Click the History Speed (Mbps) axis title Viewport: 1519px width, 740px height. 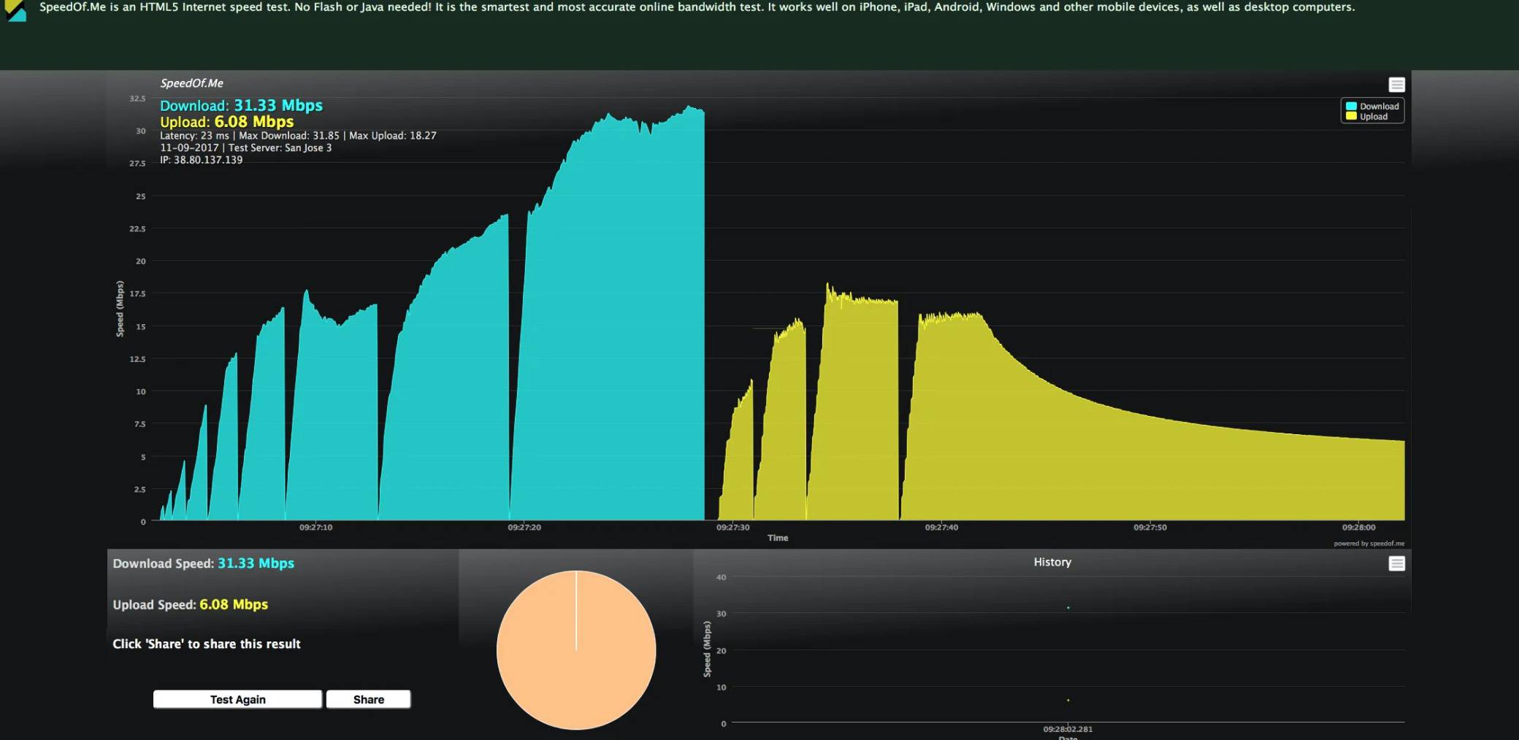pos(707,649)
